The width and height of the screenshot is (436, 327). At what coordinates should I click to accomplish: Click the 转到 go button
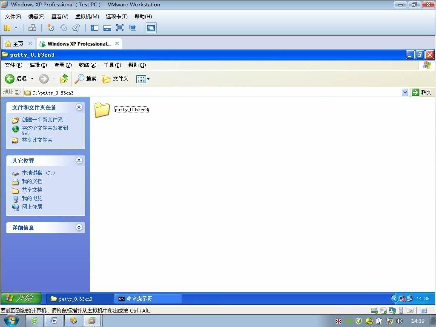click(422, 92)
